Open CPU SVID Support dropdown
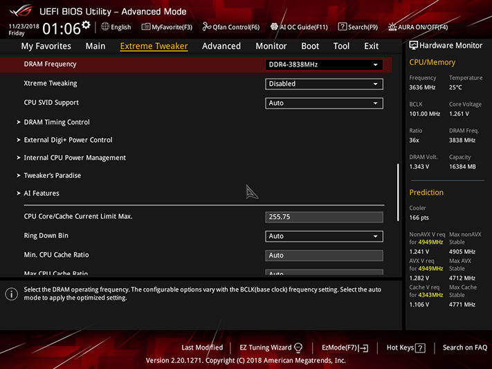 (324, 103)
